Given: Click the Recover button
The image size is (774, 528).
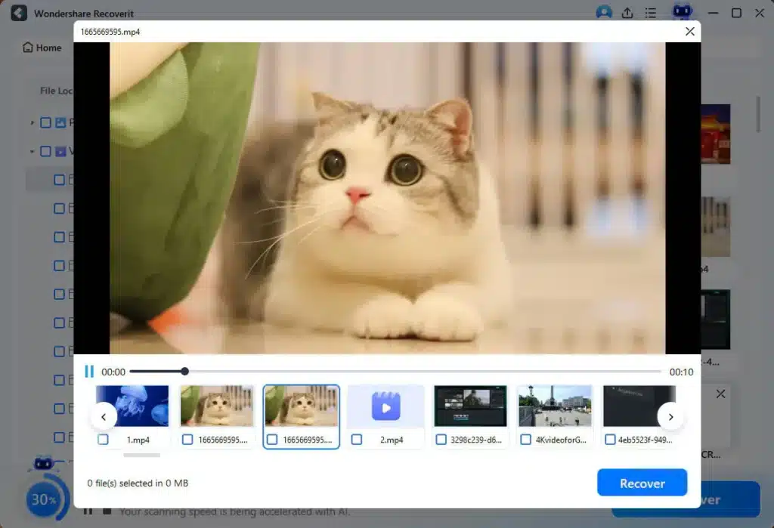Looking at the screenshot, I should pos(642,482).
